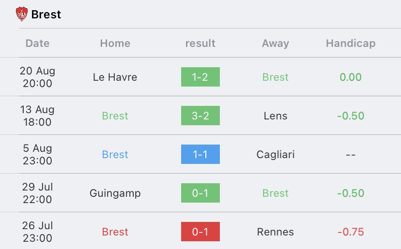Click the green 1-2 result badge
The image size is (401, 249).
[x=200, y=77]
